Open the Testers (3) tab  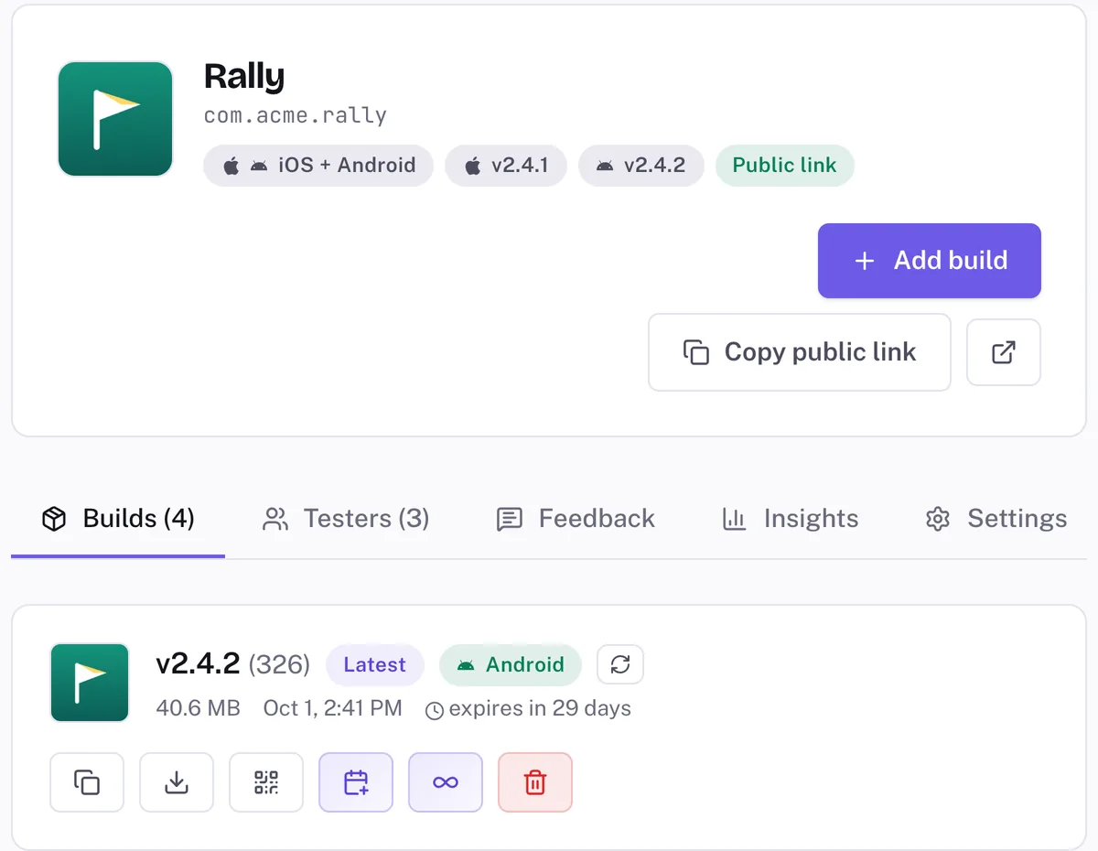346,519
